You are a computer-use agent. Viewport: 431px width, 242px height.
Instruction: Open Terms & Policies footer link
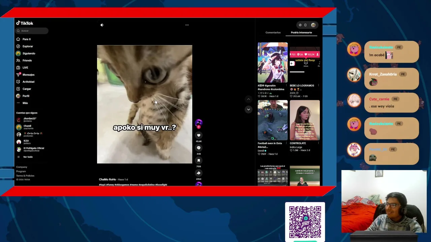point(25,176)
